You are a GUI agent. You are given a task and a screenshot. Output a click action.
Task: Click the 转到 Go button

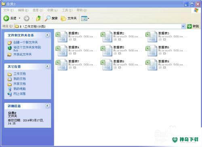193,27
